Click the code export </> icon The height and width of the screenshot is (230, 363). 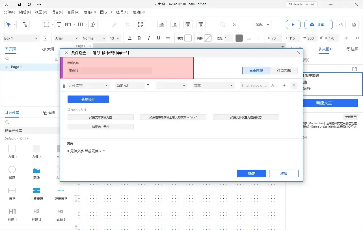point(341,25)
